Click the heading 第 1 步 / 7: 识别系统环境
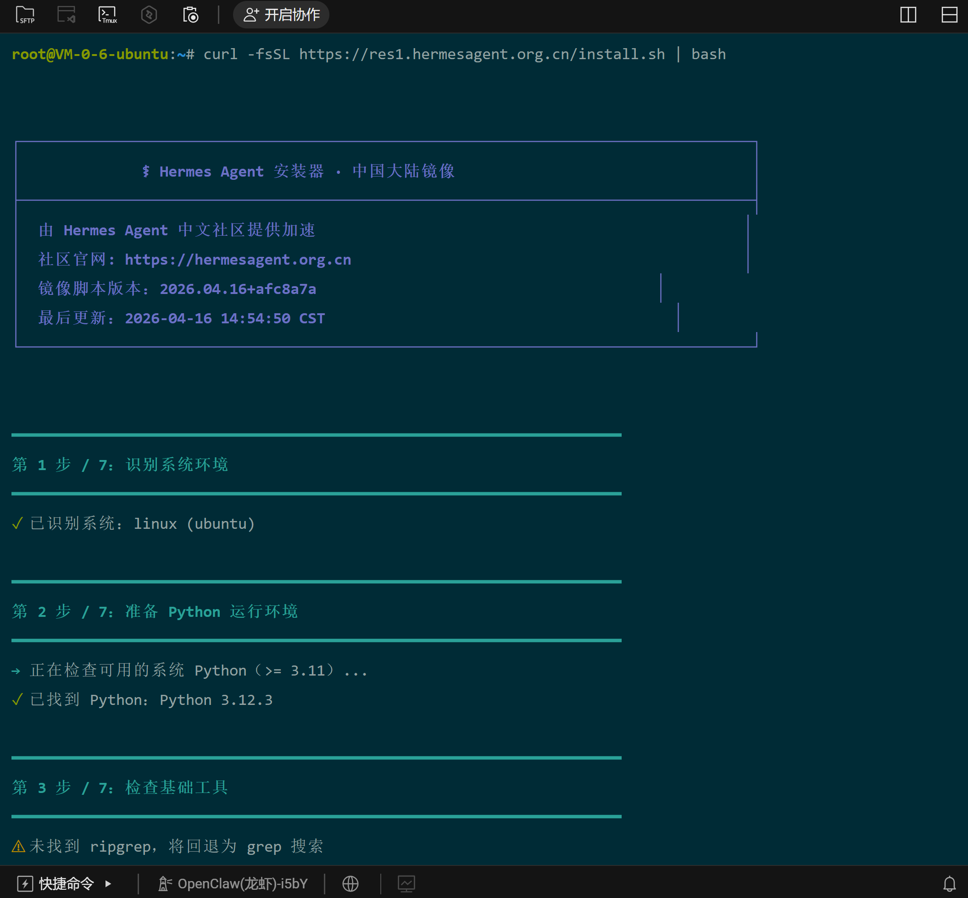Viewport: 968px width, 898px height. (120, 465)
